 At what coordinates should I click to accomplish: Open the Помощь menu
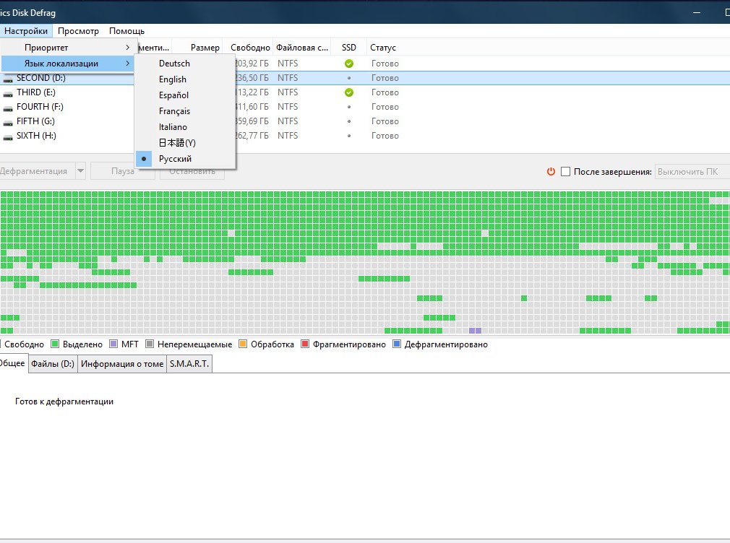tap(126, 31)
